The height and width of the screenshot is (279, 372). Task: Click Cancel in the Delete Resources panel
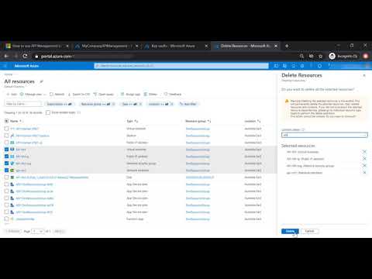point(309,231)
